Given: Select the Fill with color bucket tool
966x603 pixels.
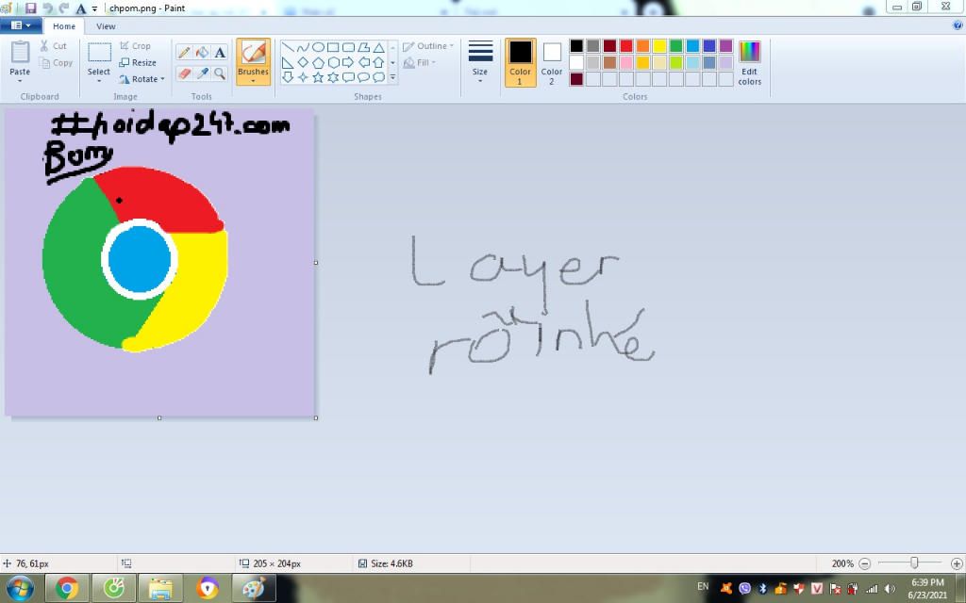Looking at the screenshot, I should point(202,53).
